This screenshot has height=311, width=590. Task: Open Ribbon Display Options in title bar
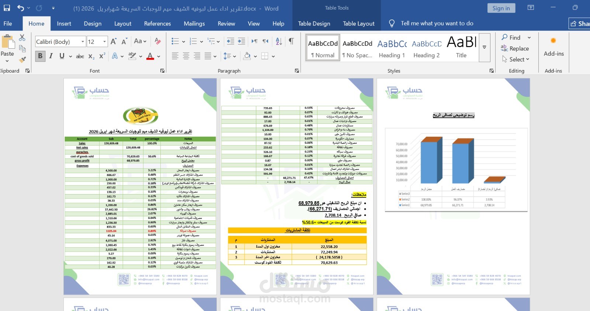pyautogui.click(x=531, y=8)
